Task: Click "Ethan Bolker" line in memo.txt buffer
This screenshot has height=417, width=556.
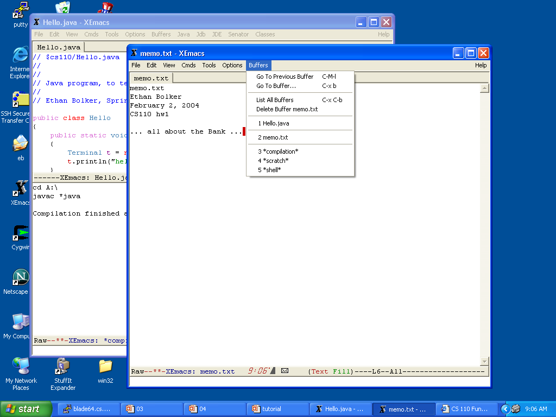Action: tap(156, 97)
